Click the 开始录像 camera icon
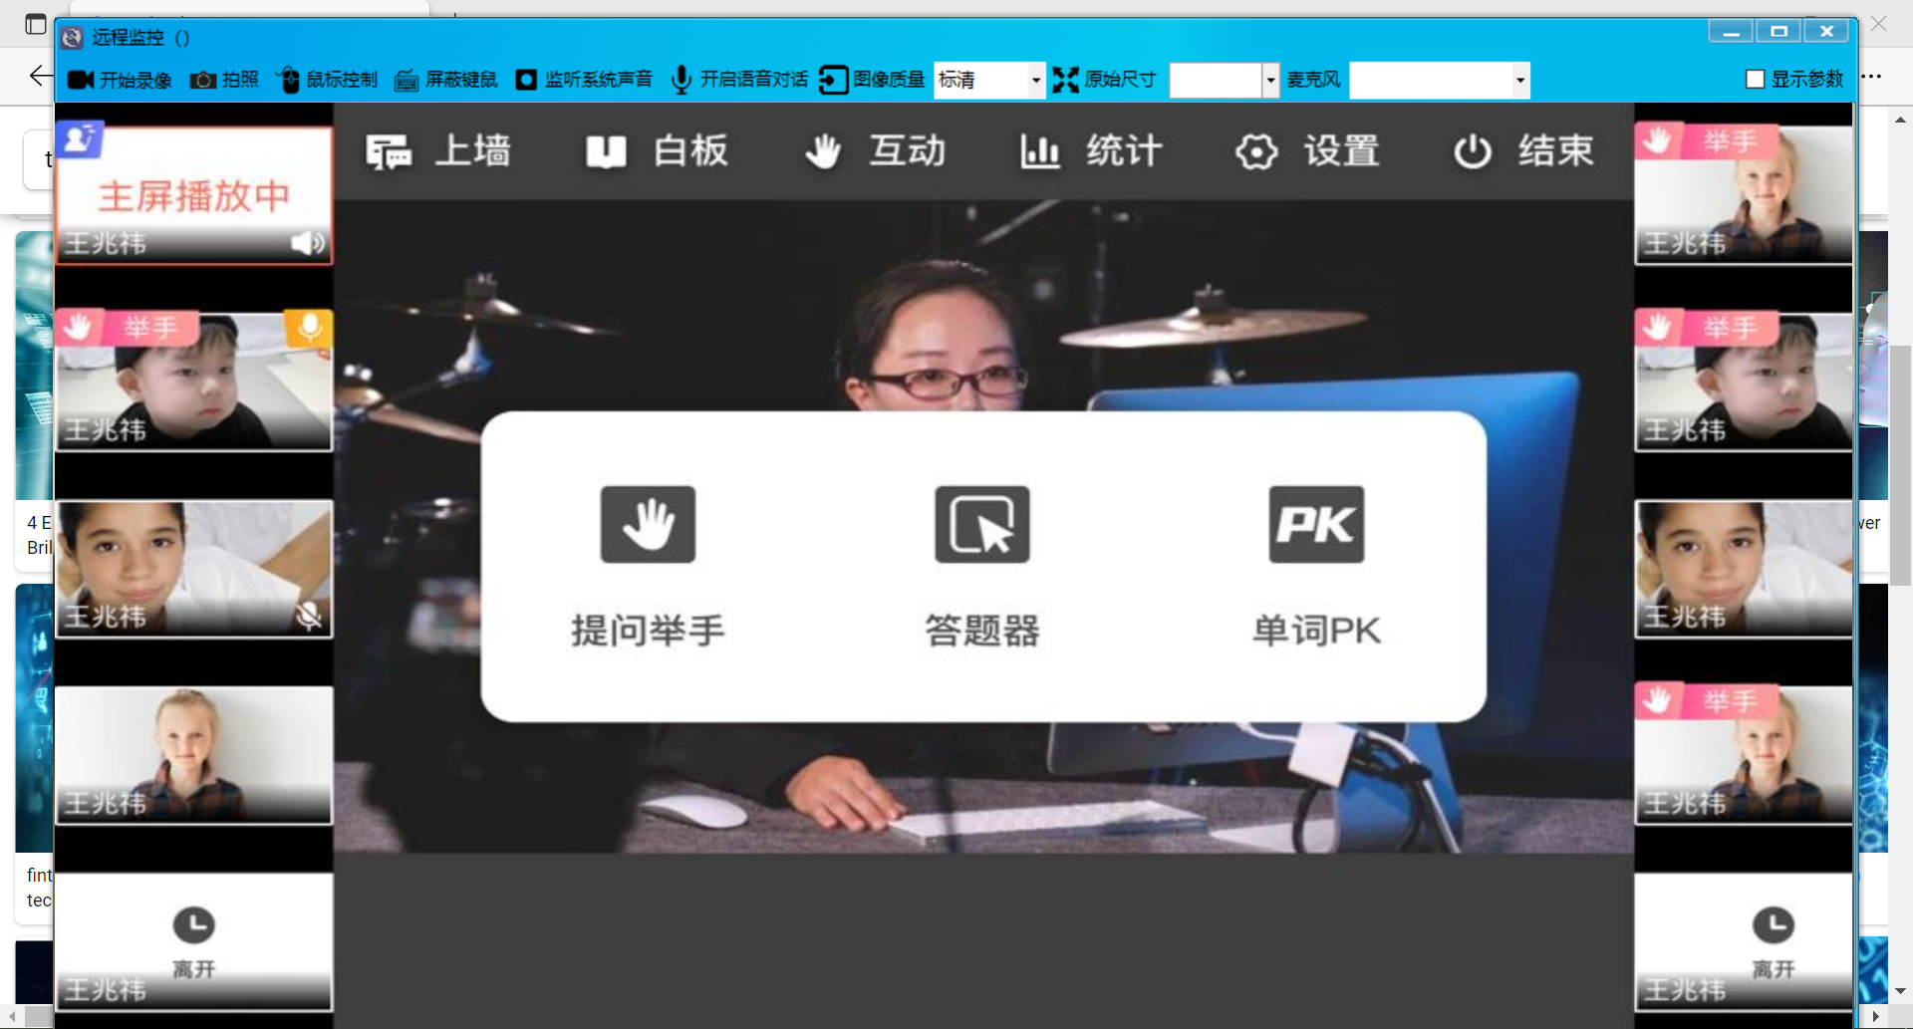1913x1029 pixels. tap(81, 80)
